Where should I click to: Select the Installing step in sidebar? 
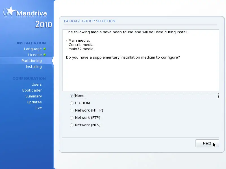tap(34, 67)
